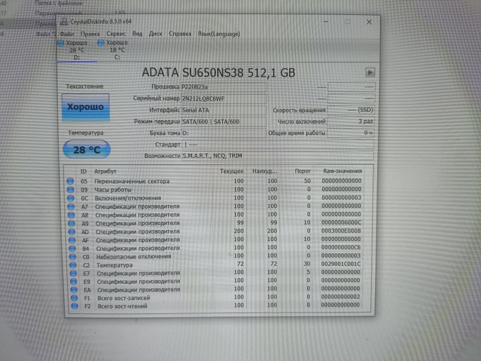The height and width of the screenshot is (361, 481).
Task: Click status icon for attribute A9
Action: pos(71,223)
